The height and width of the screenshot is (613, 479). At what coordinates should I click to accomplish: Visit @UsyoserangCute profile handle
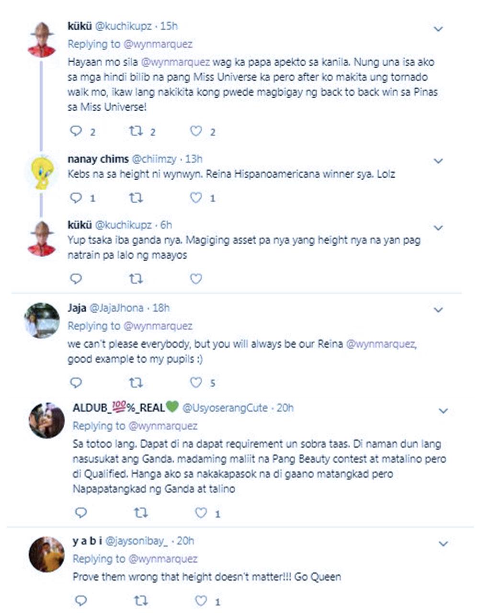tap(225, 408)
